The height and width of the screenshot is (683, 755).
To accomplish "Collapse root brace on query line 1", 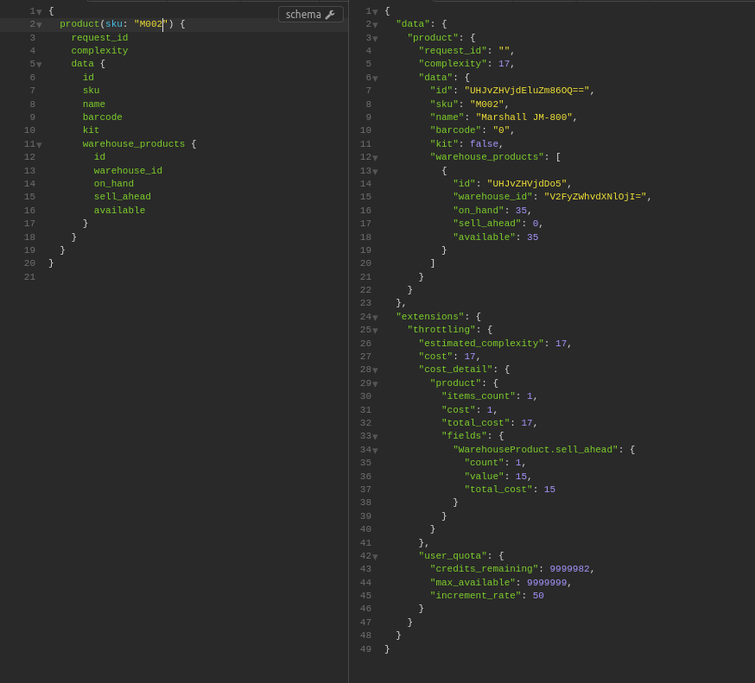I will (39, 12).
